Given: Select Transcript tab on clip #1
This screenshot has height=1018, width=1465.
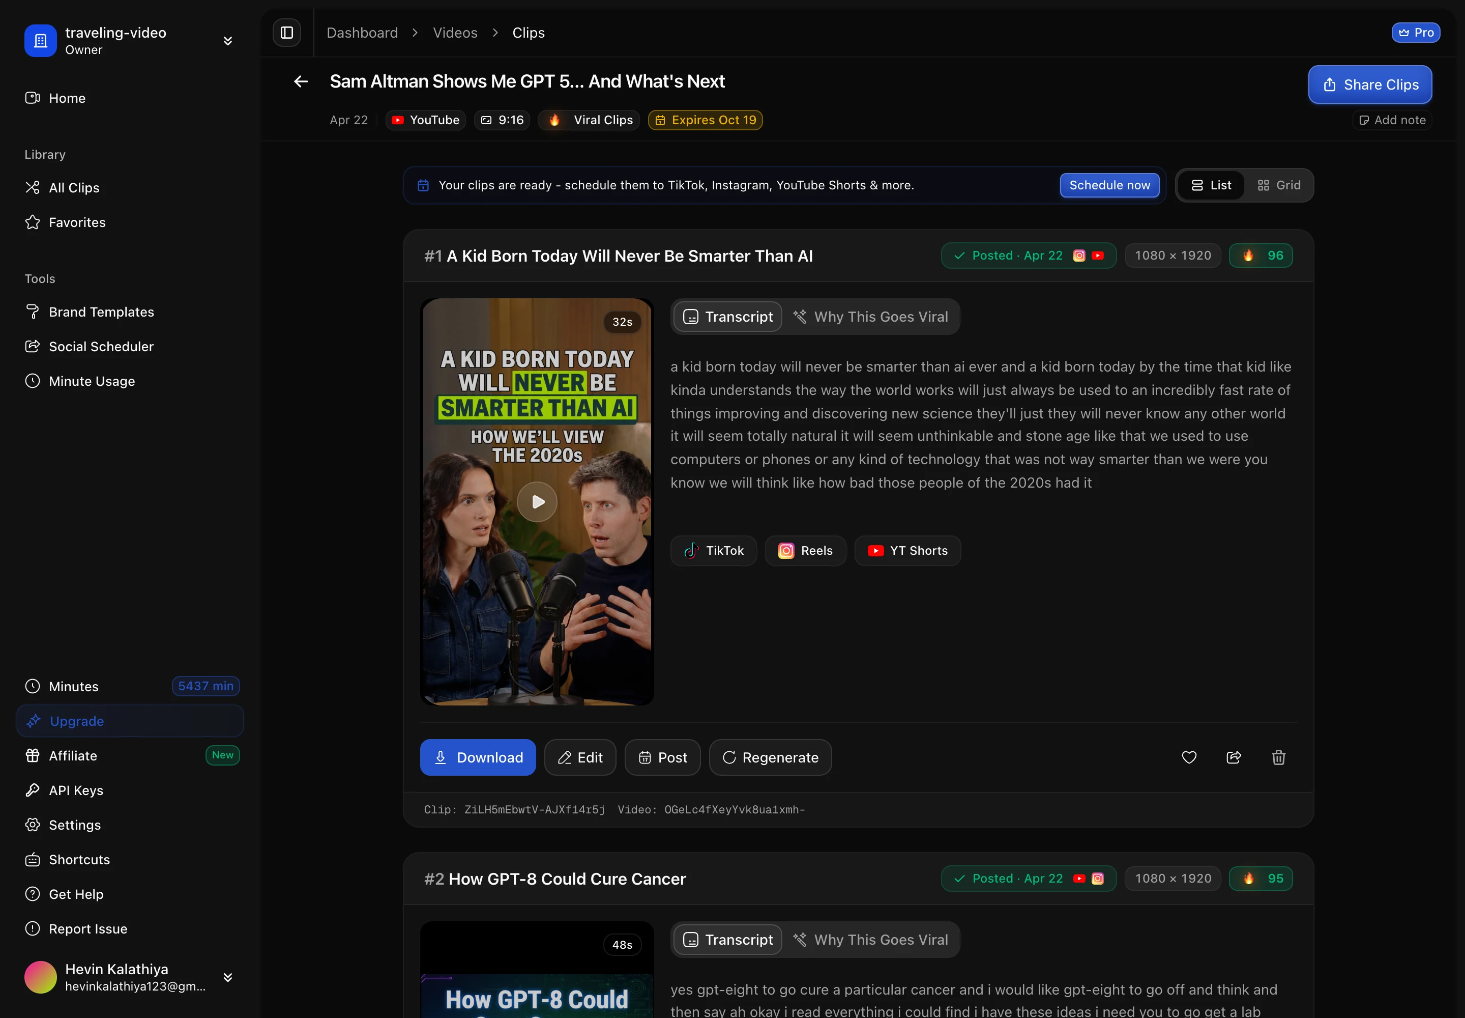Looking at the screenshot, I should 727,317.
